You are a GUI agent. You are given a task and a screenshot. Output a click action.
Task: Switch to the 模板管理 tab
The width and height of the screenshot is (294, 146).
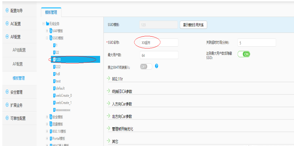(x=51, y=12)
